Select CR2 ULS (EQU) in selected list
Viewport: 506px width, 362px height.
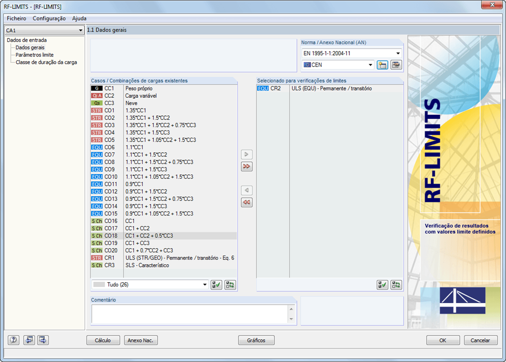coord(330,89)
